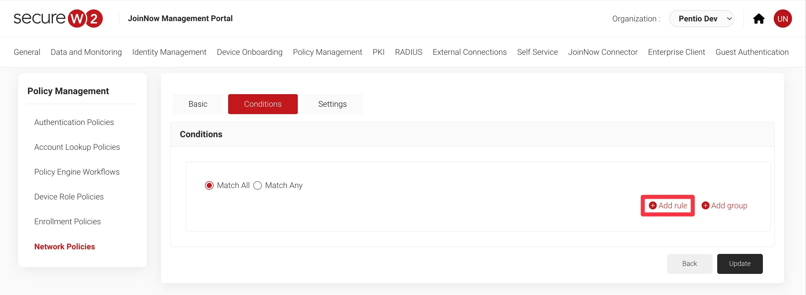Screen dimensions: 806x295
Task: Click the SecureW2 logo
Action: point(58,19)
